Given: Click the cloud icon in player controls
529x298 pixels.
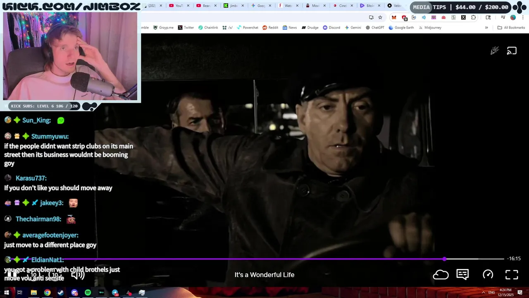Looking at the screenshot, I should pyautogui.click(x=441, y=274).
